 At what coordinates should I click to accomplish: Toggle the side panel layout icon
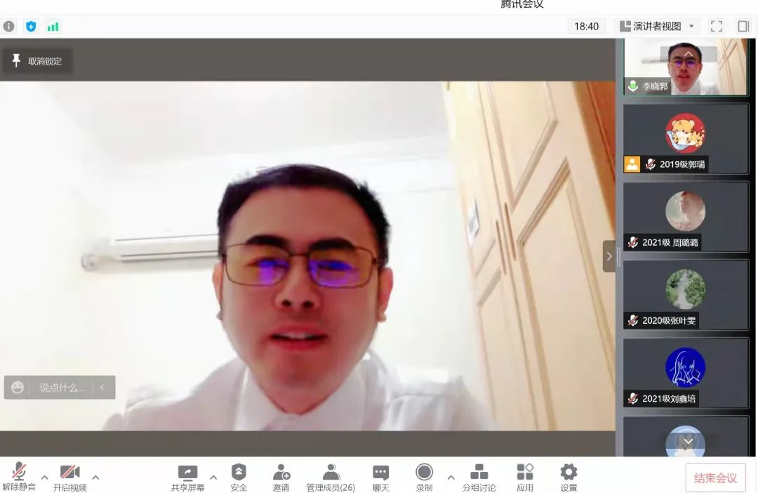pos(743,27)
